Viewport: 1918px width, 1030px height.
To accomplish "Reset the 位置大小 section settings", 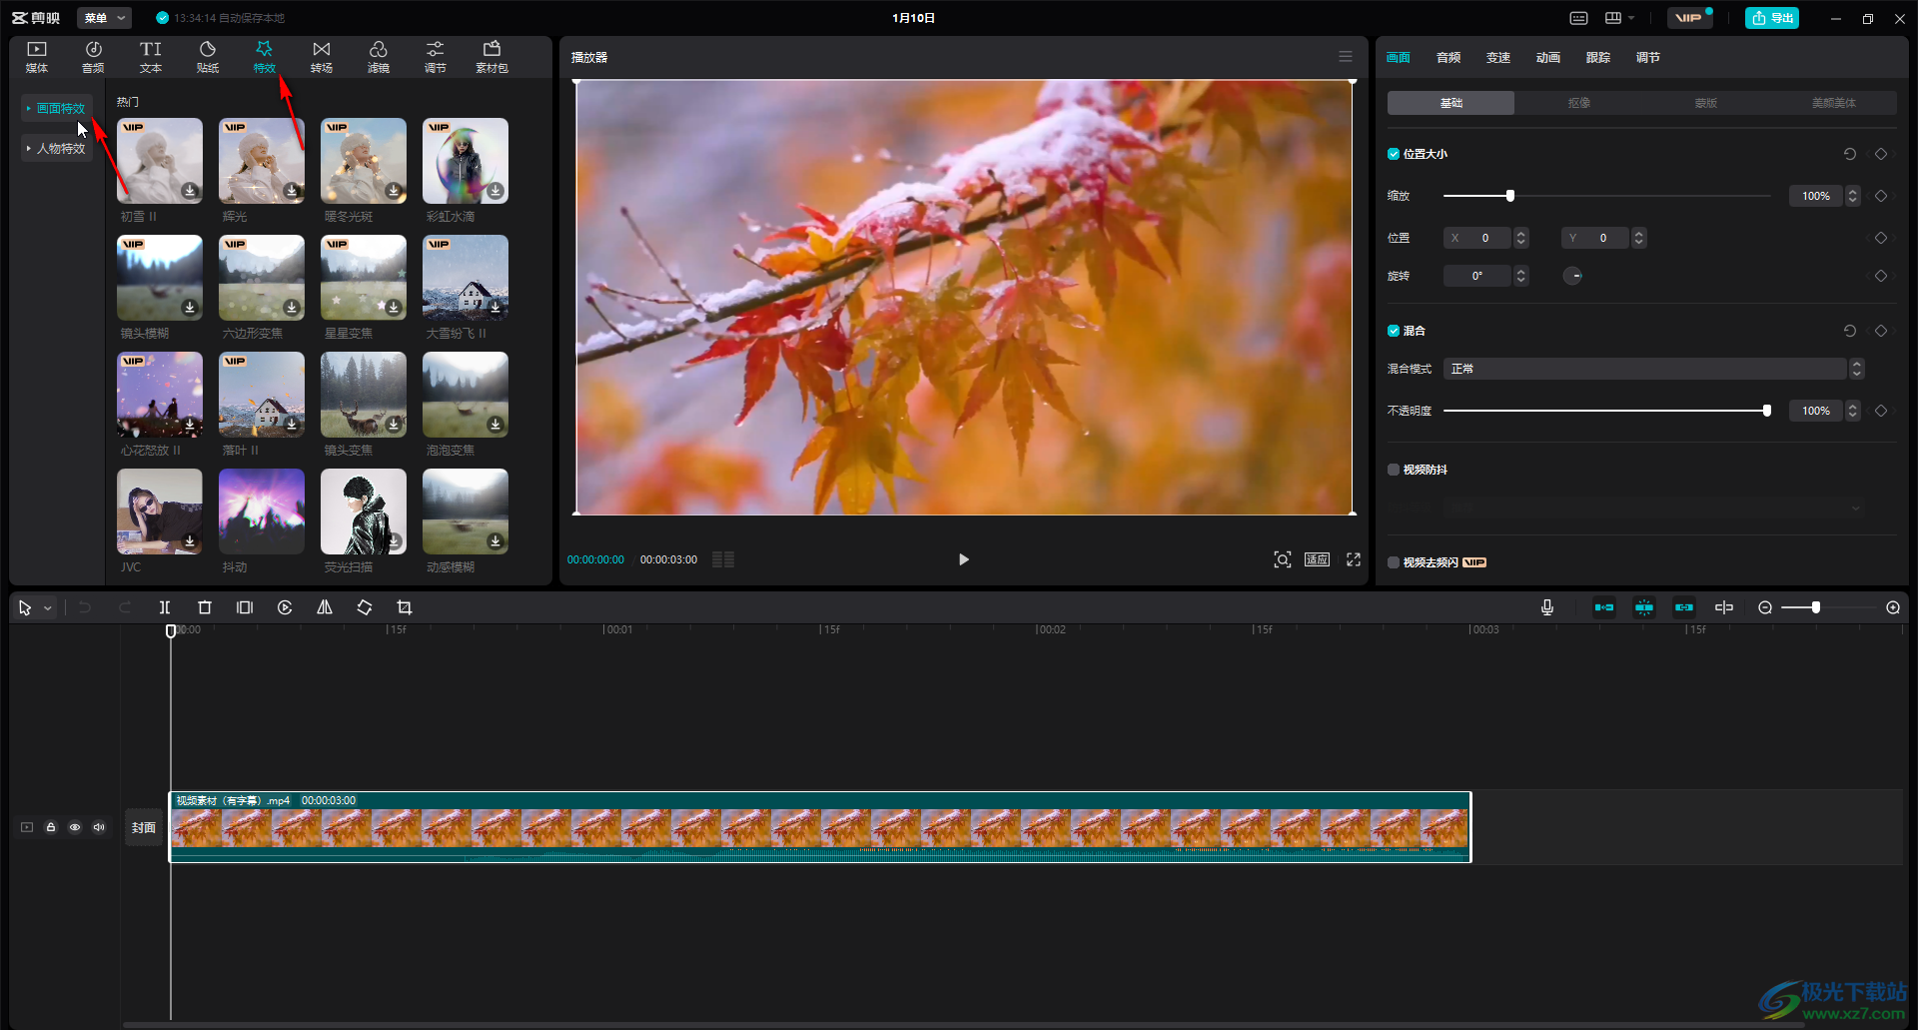I will tap(1850, 154).
